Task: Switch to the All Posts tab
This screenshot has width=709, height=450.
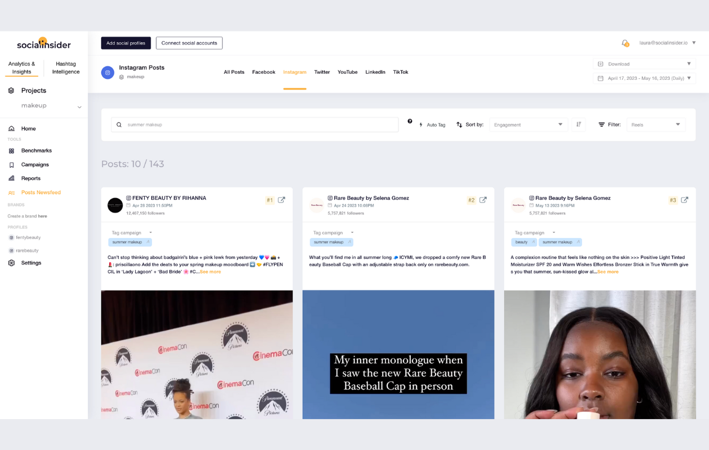Action: pos(234,72)
